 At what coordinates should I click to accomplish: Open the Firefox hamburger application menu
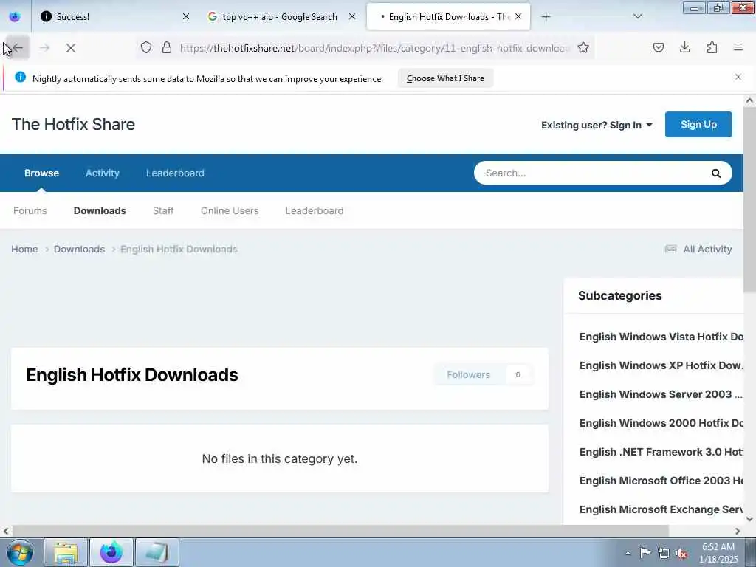click(x=738, y=47)
